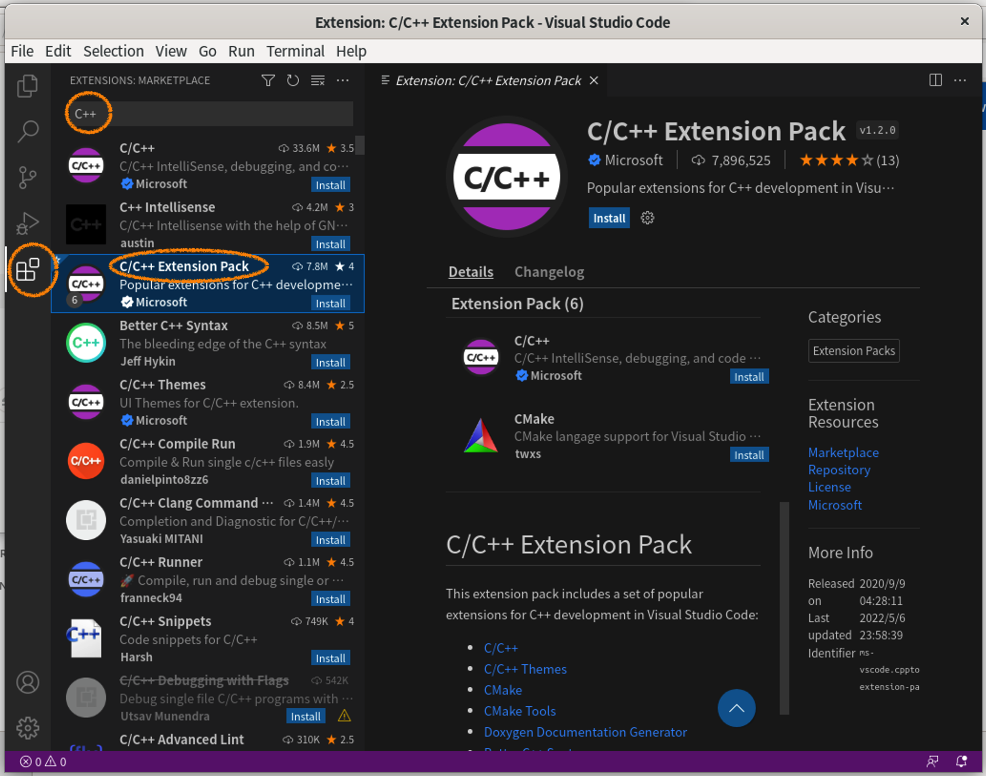Open the Manage gear in activity bar
The image size is (986, 776).
[27, 728]
